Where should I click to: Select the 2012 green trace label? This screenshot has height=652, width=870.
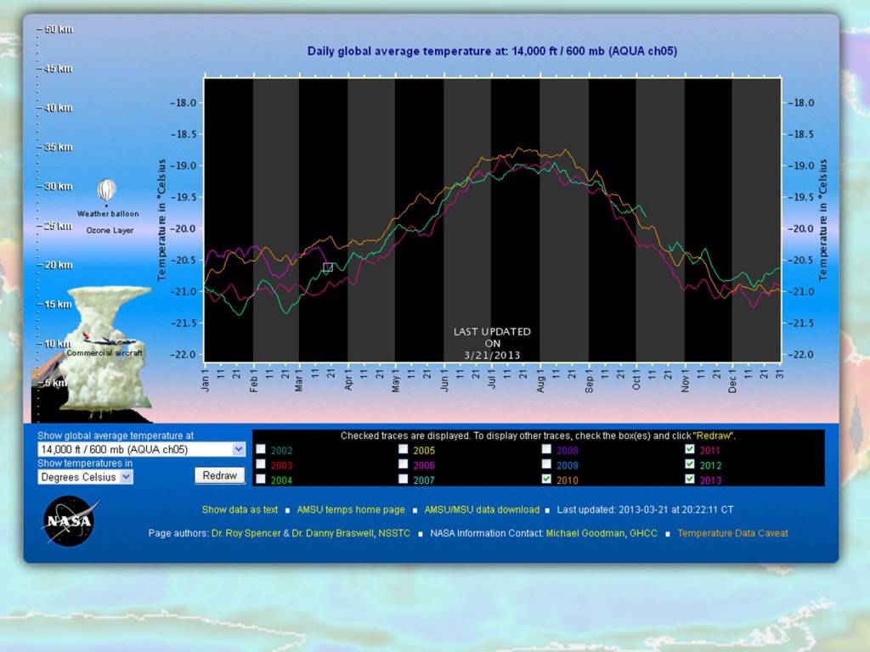click(710, 464)
